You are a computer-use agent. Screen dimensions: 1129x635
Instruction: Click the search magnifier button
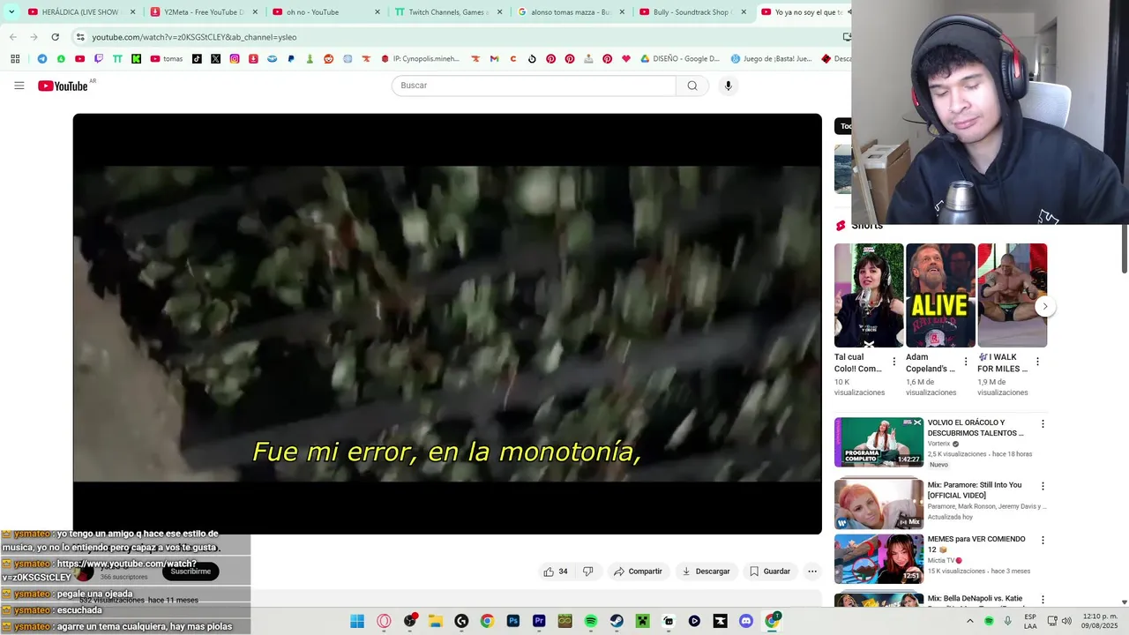(692, 86)
